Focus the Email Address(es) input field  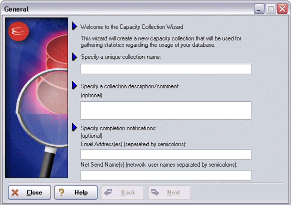point(166,154)
